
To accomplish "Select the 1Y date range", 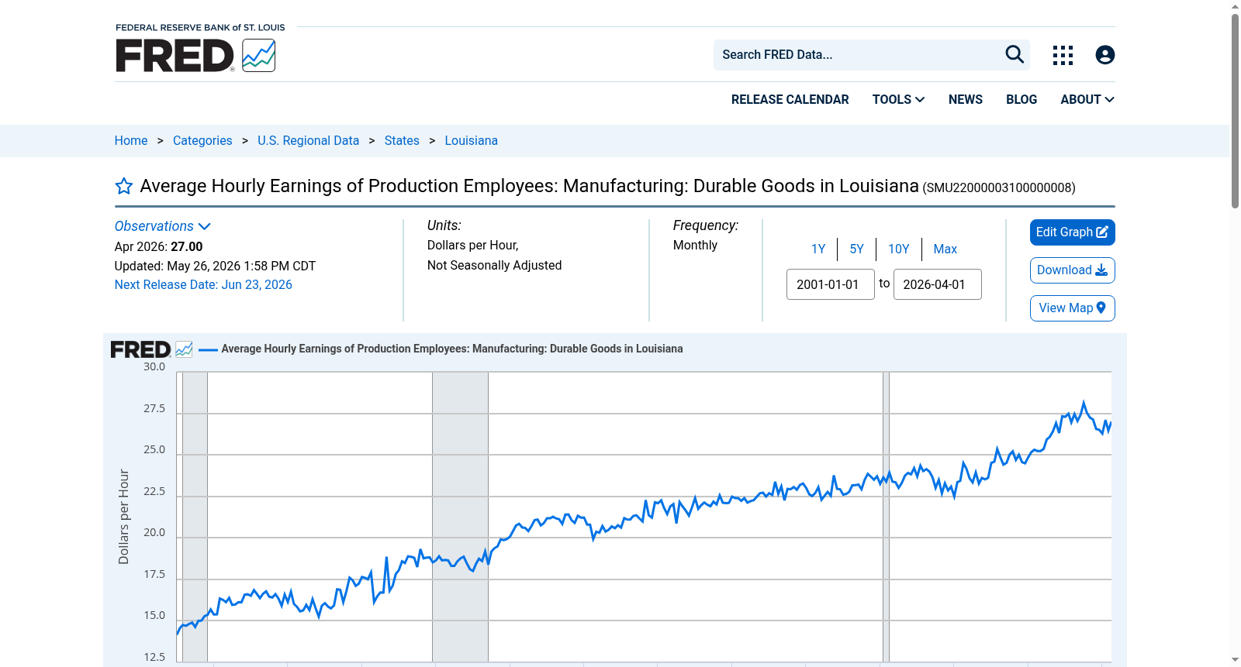I will 818,249.
